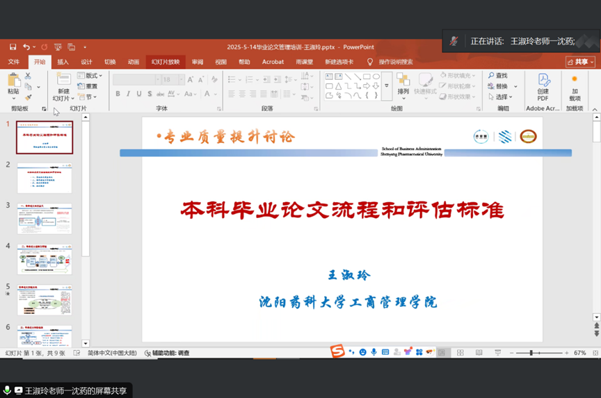Click the Undo arrow icon

click(26, 47)
